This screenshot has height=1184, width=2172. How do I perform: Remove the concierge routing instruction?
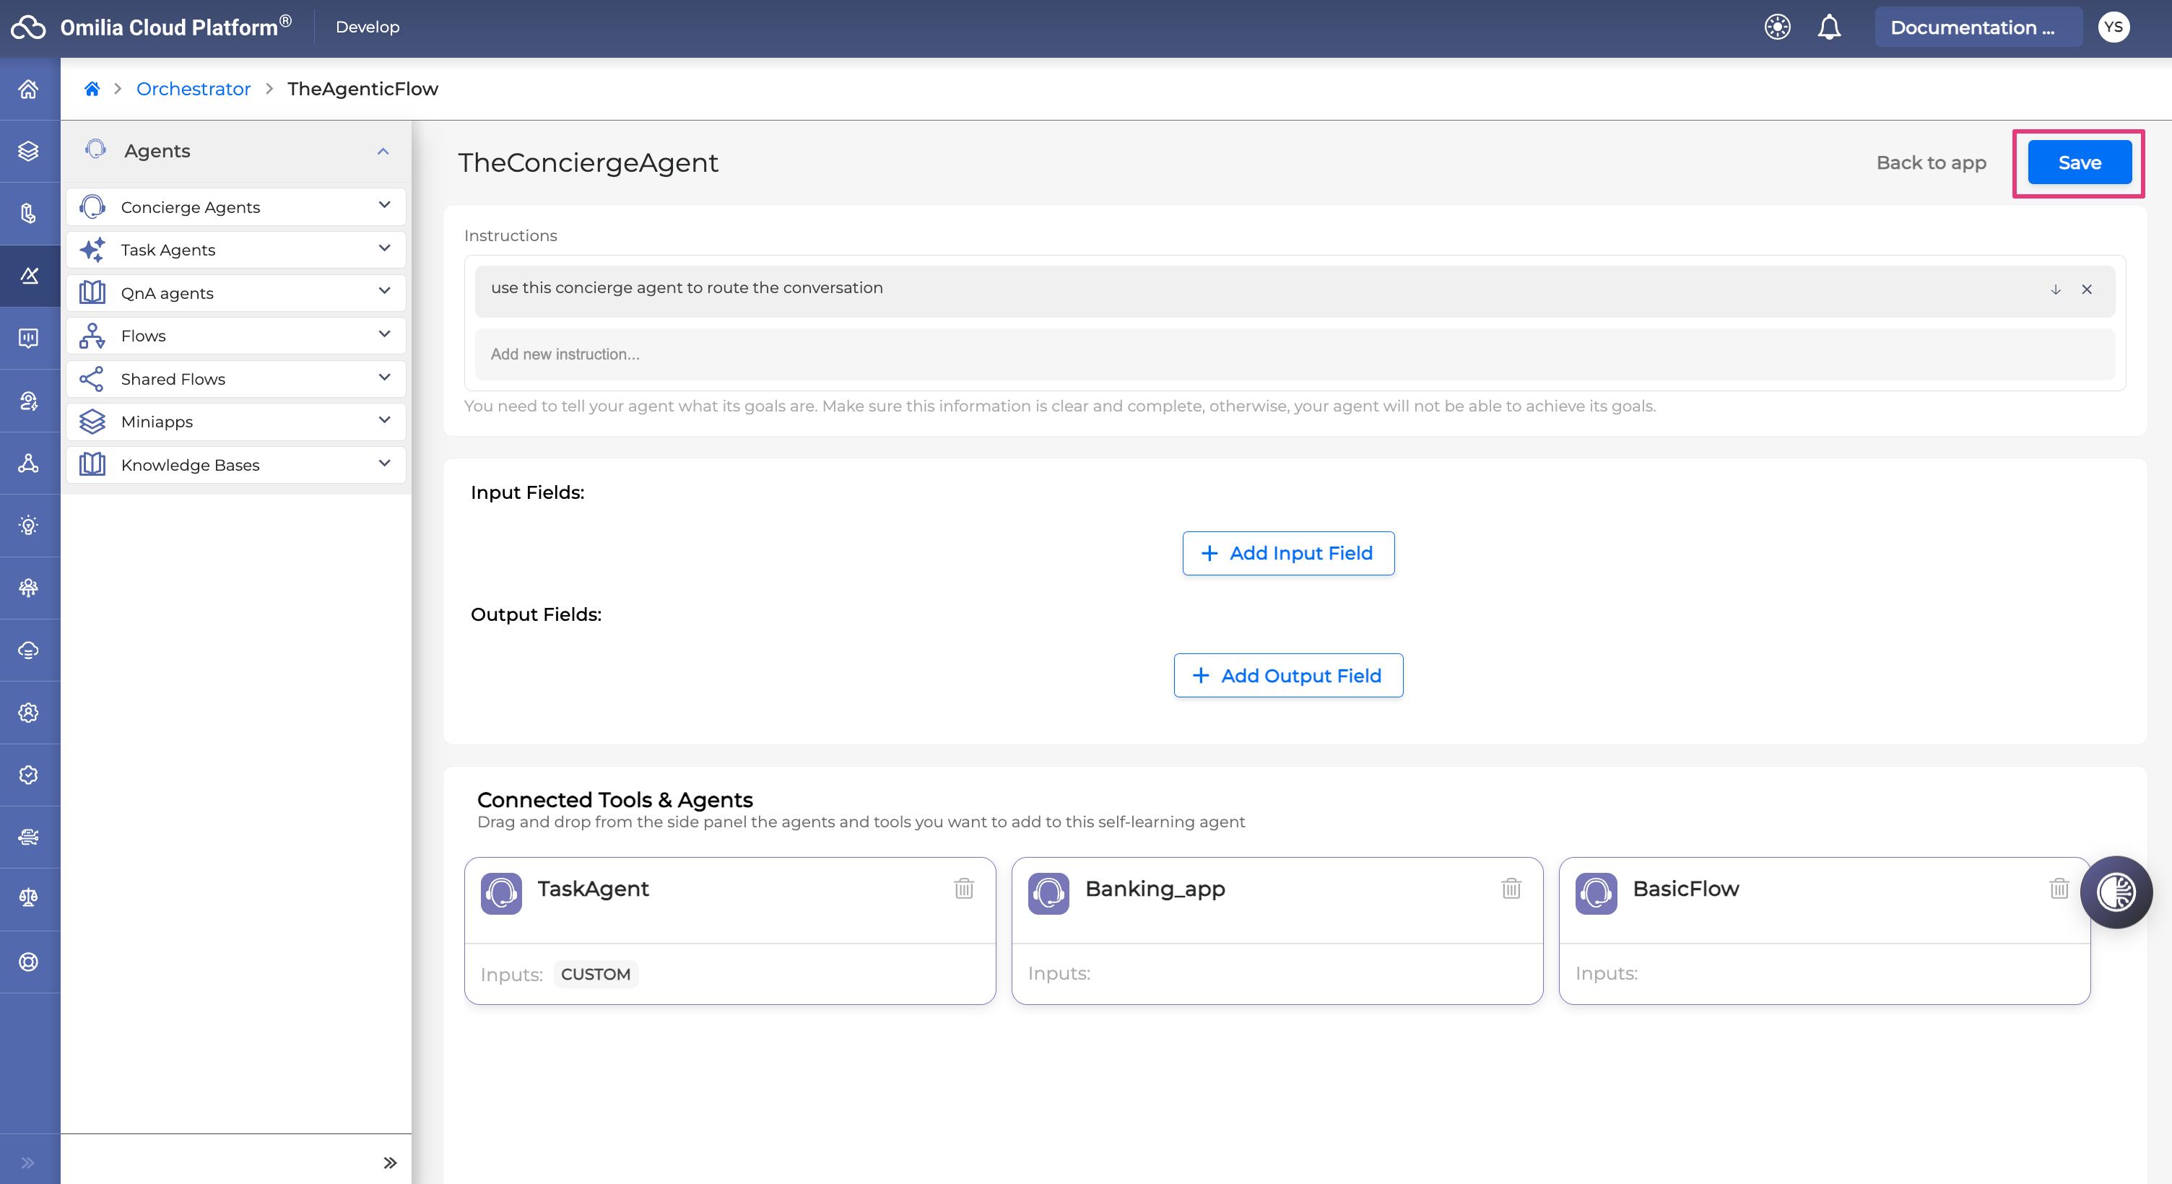(x=2086, y=290)
